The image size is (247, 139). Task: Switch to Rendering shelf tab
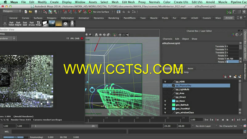click(x=114, y=18)
